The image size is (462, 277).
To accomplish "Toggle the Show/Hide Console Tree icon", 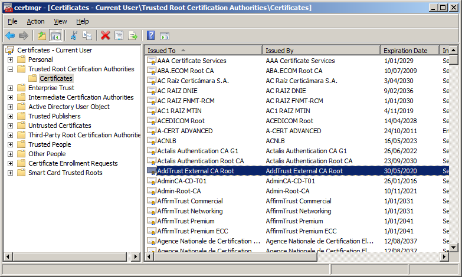I will (56, 35).
